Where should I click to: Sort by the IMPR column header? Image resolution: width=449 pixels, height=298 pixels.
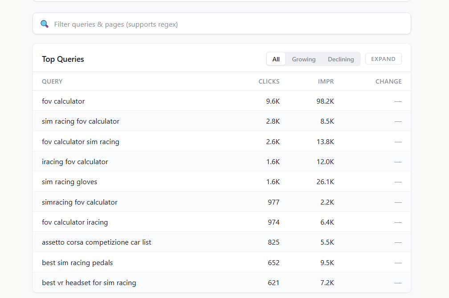[x=326, y=81]
